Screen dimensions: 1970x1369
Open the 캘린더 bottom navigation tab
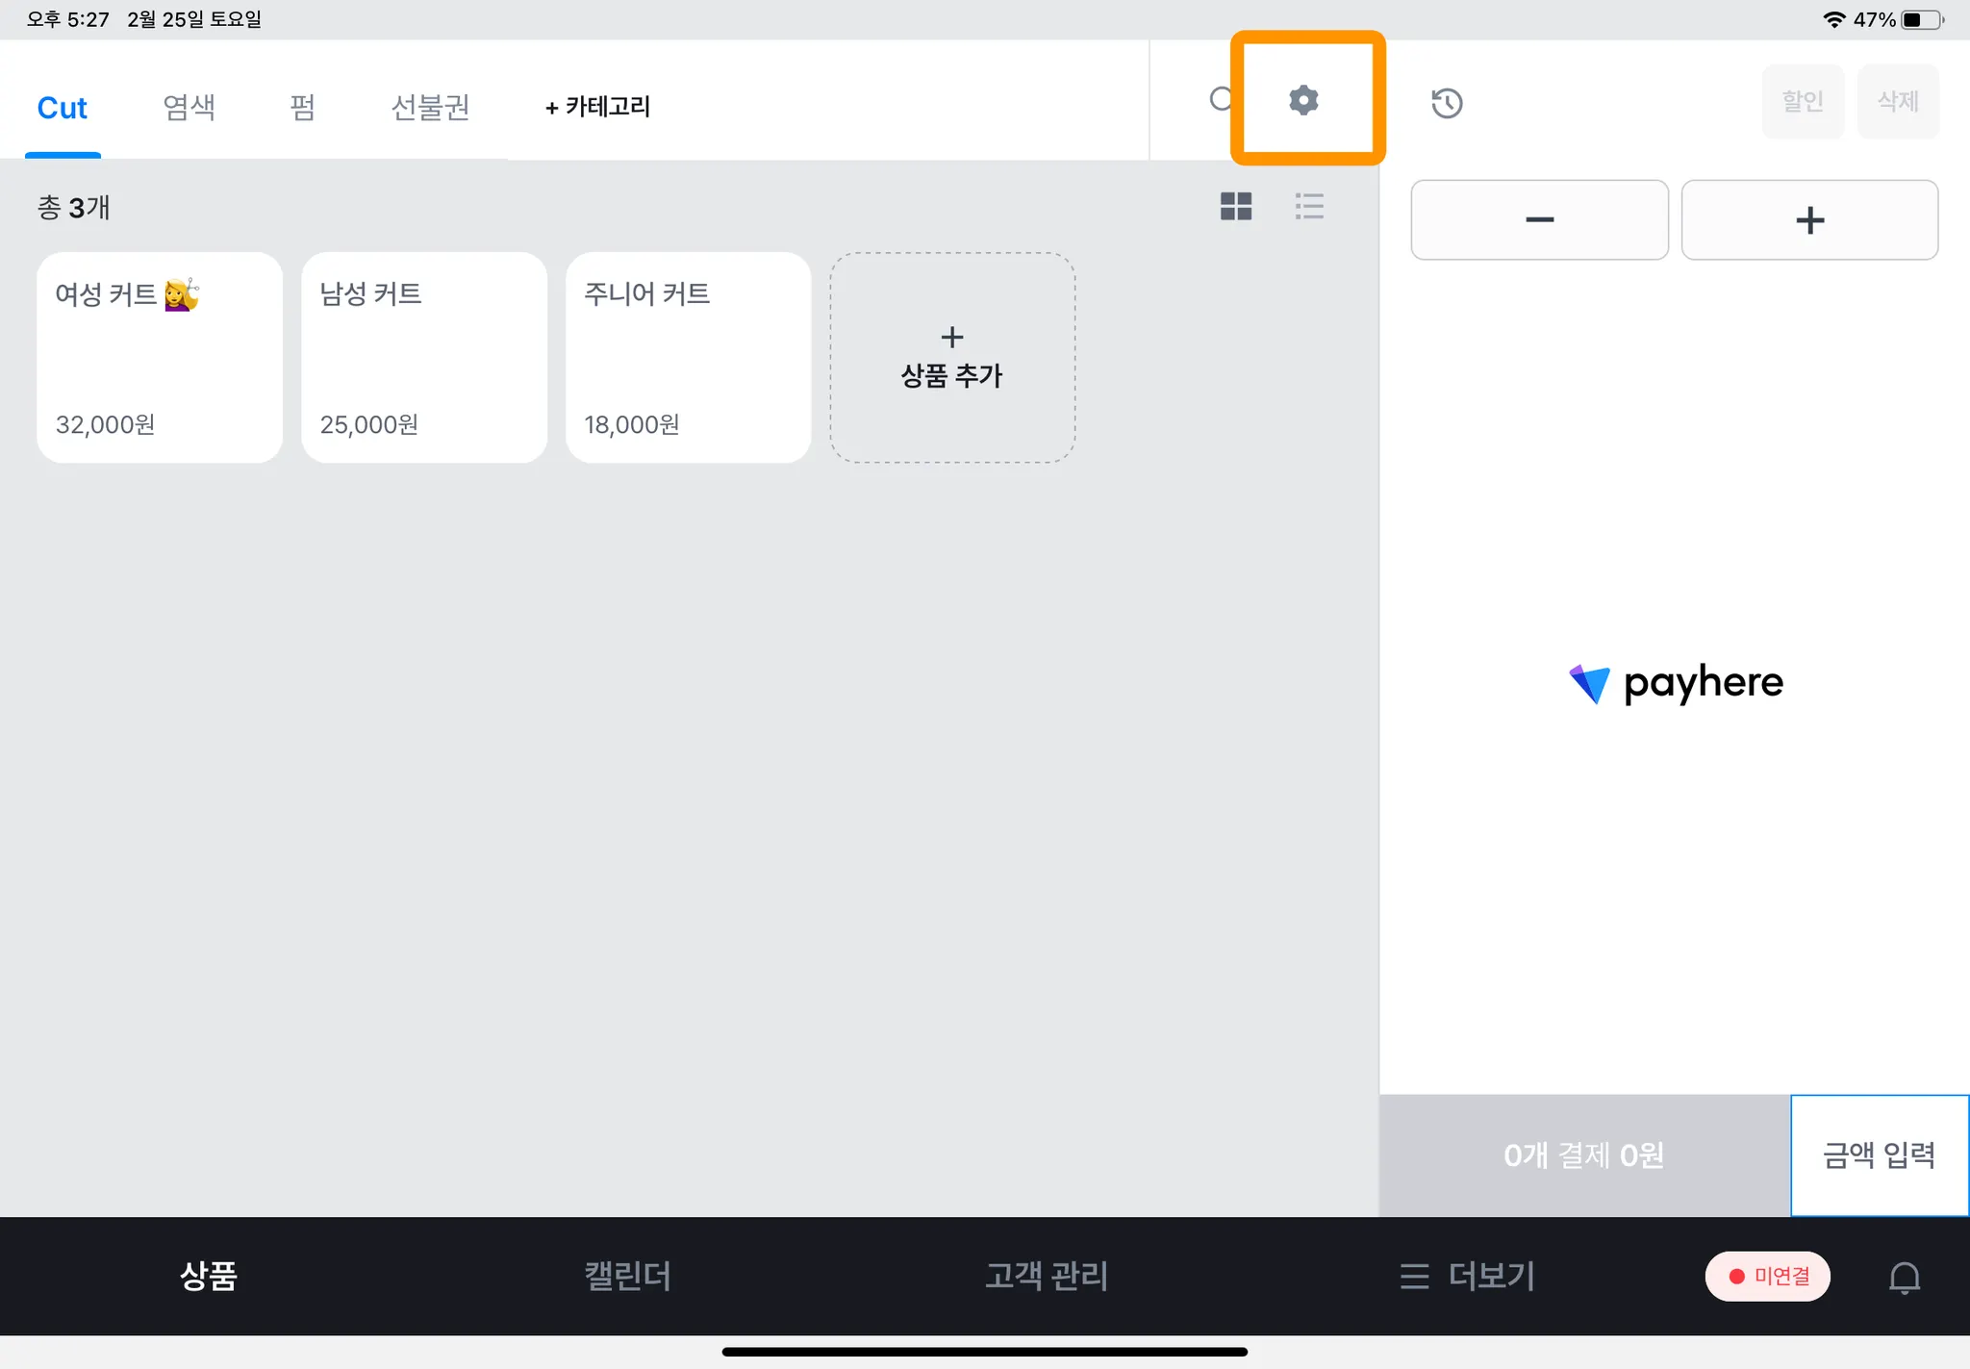pos(627,1277)
